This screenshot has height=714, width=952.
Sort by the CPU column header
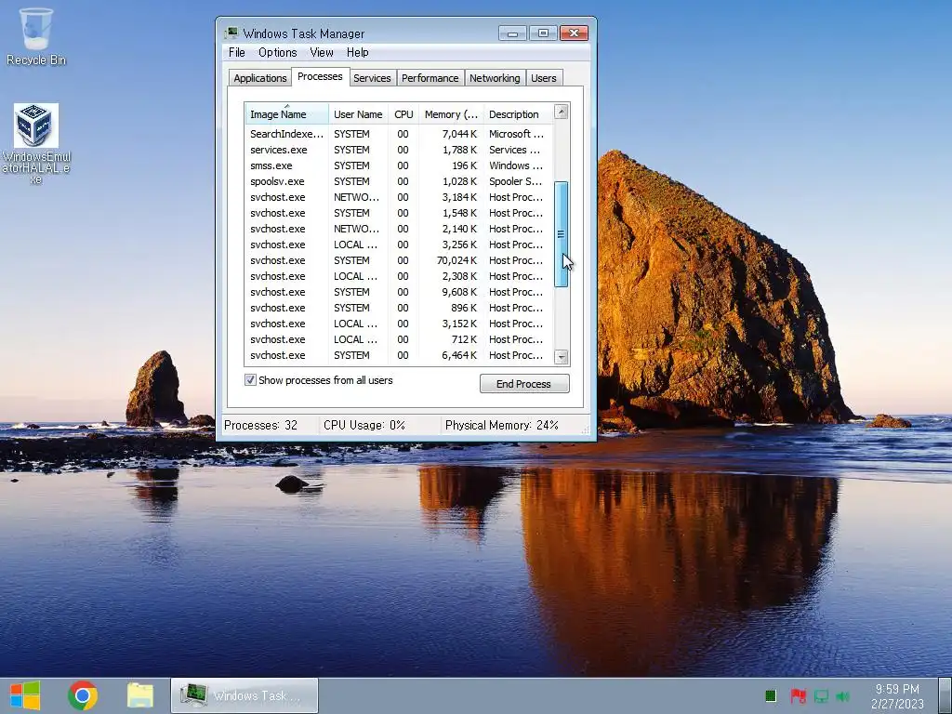[x=403, y=114]
